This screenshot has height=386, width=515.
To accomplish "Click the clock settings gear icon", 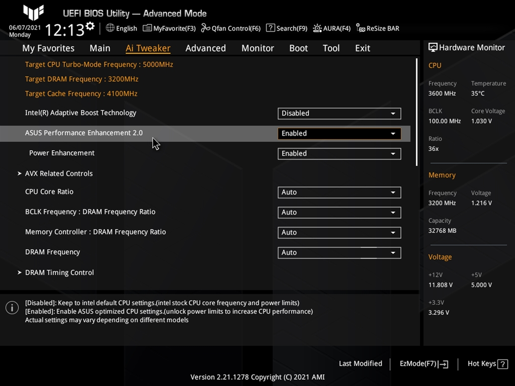I will pyautogui.click(x=90, y=26).
